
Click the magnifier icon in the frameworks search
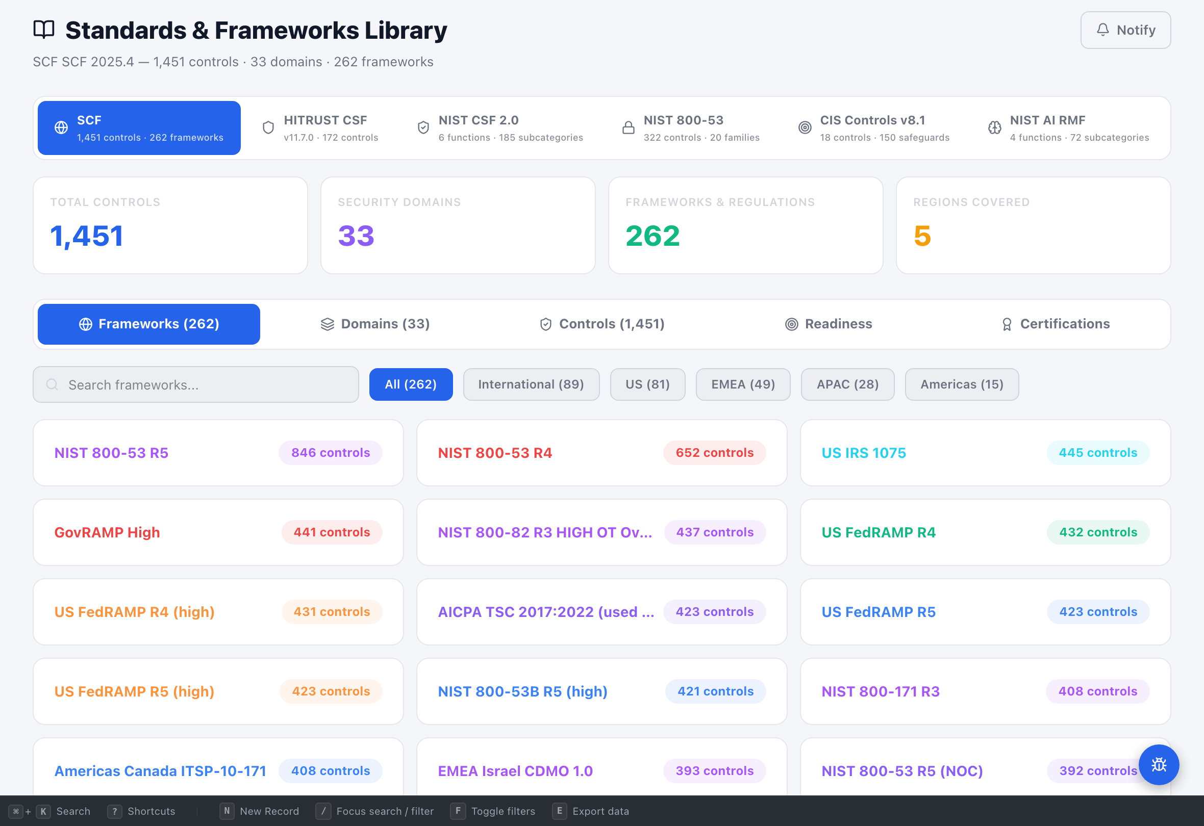53,384
